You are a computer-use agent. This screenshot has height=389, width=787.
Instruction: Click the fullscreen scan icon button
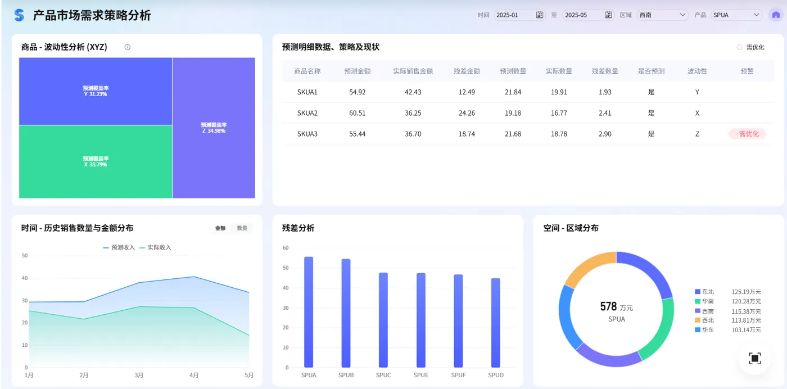tap(754, 358)
